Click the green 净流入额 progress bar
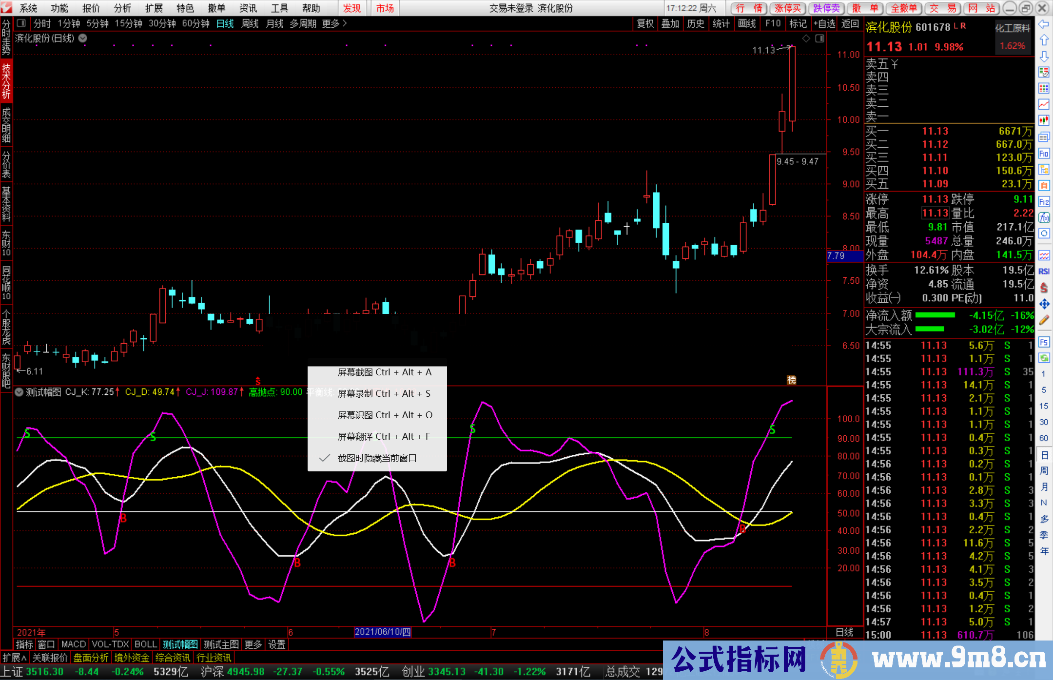Screen dimensions: 1053x680 tap(935, 315)
